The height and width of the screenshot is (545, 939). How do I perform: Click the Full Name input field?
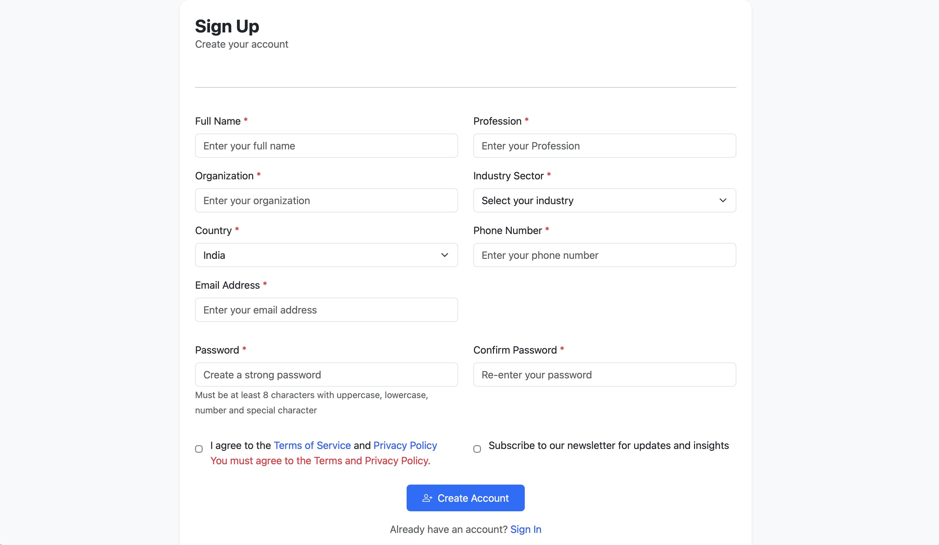(326, 146)
